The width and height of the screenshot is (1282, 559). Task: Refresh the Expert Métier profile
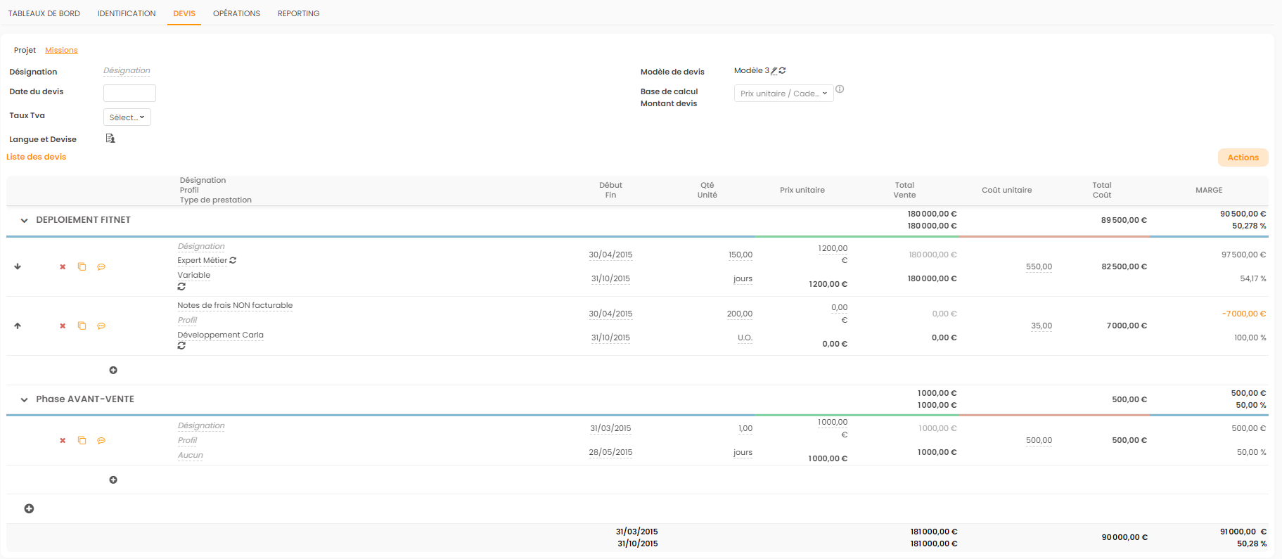click(233, 261)
